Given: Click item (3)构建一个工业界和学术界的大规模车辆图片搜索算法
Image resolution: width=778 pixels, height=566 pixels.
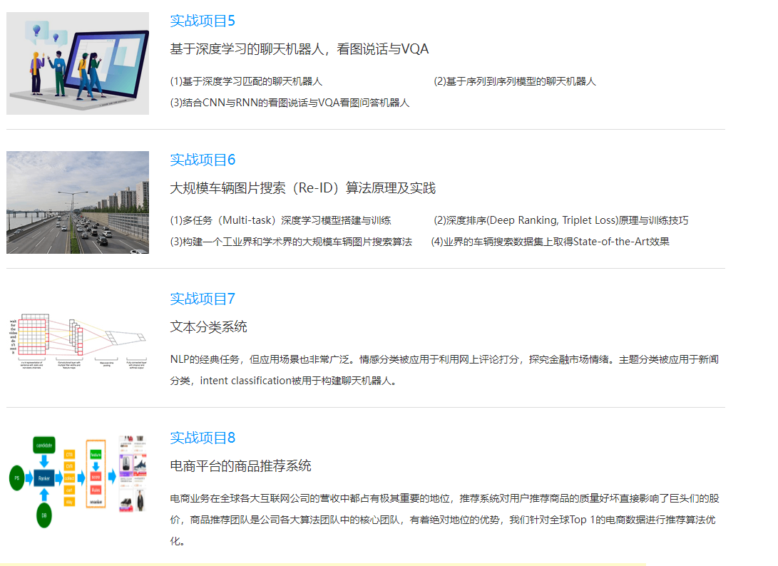Looking at the screenshot, I should (291, 242).
